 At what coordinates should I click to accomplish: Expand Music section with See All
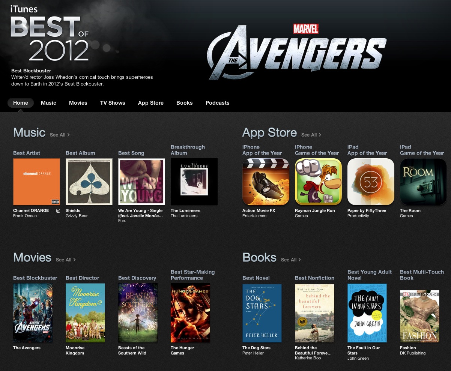click(x=60, y=135)
